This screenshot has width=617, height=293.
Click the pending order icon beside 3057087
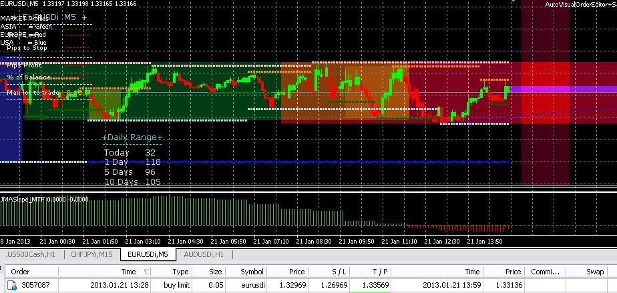point(12,285)
